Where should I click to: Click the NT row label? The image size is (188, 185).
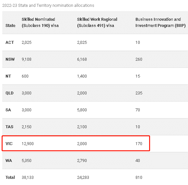8,76
